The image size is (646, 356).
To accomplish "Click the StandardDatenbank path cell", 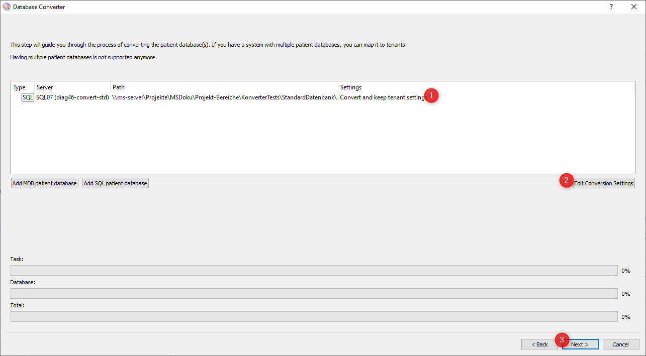I will (224, 97).
